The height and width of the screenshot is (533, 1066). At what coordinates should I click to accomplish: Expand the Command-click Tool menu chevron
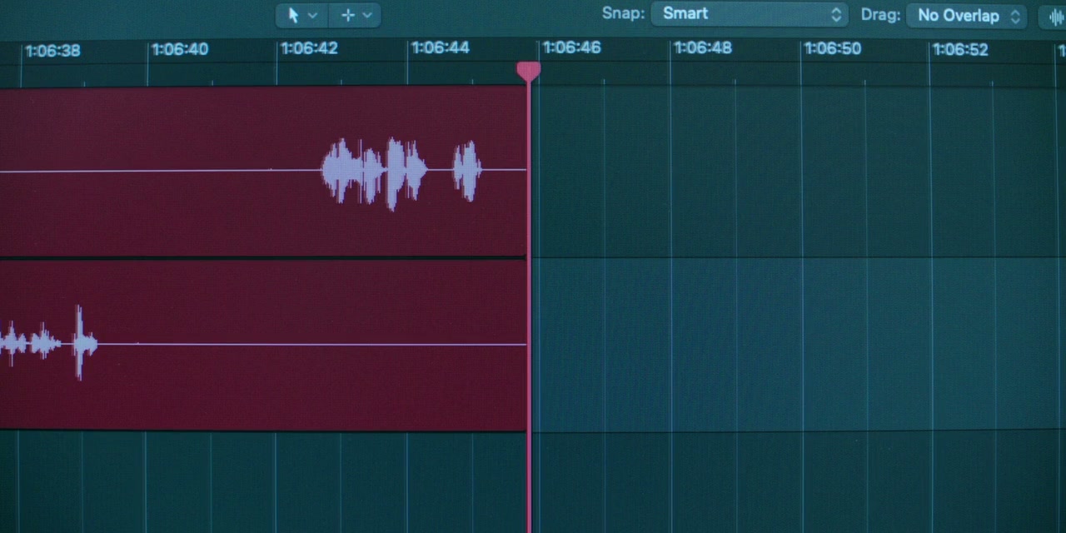(367, 15)
